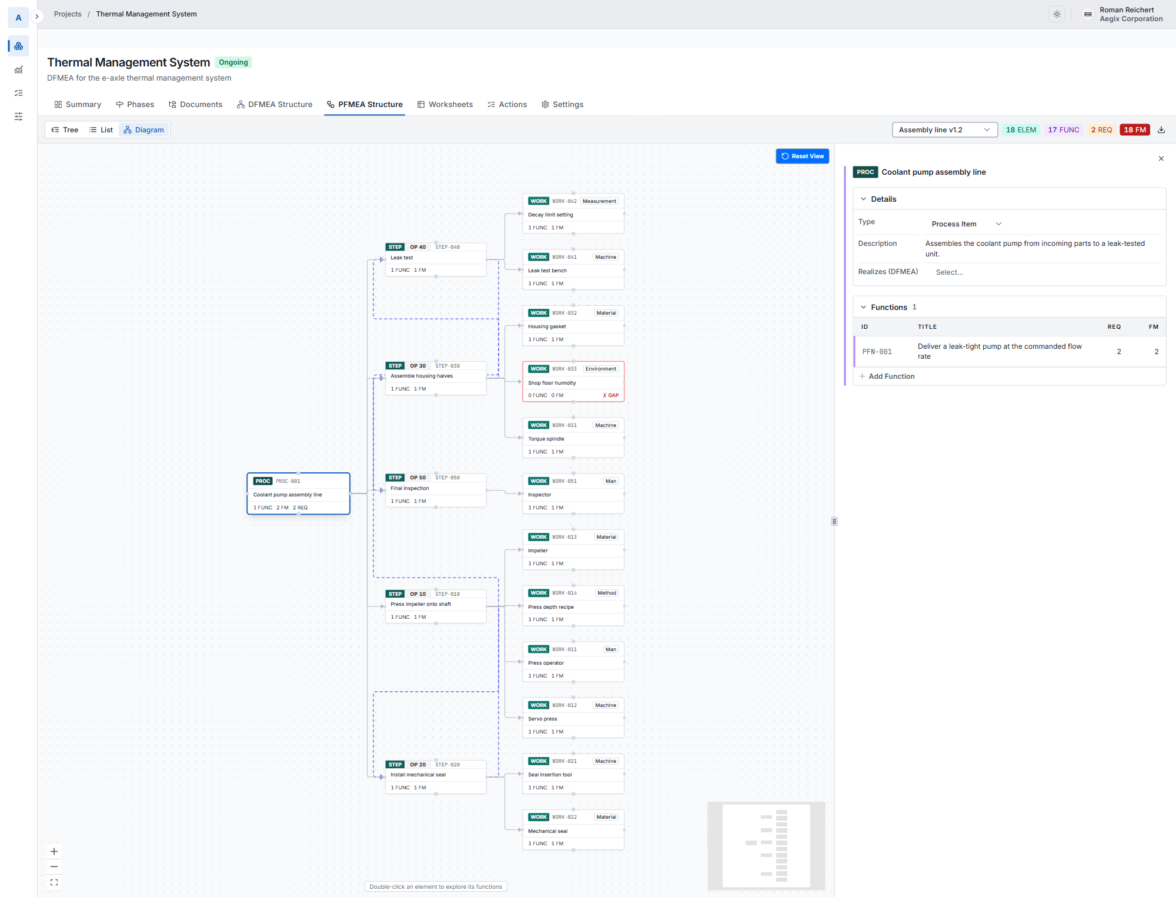Click the 18 FM red badge

coord(1135,130)
